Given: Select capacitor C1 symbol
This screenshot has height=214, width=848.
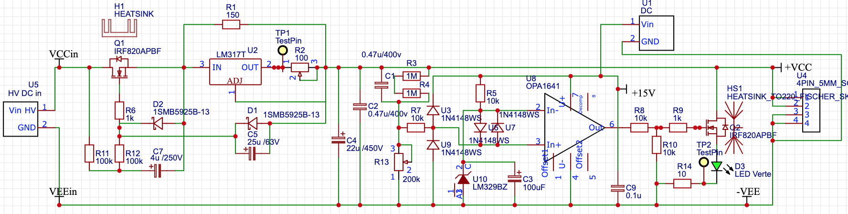Looking at the screenshot, I should click(381, 85).
